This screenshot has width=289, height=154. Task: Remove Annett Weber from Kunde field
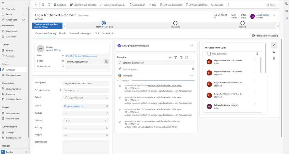[x=82, y=106]
